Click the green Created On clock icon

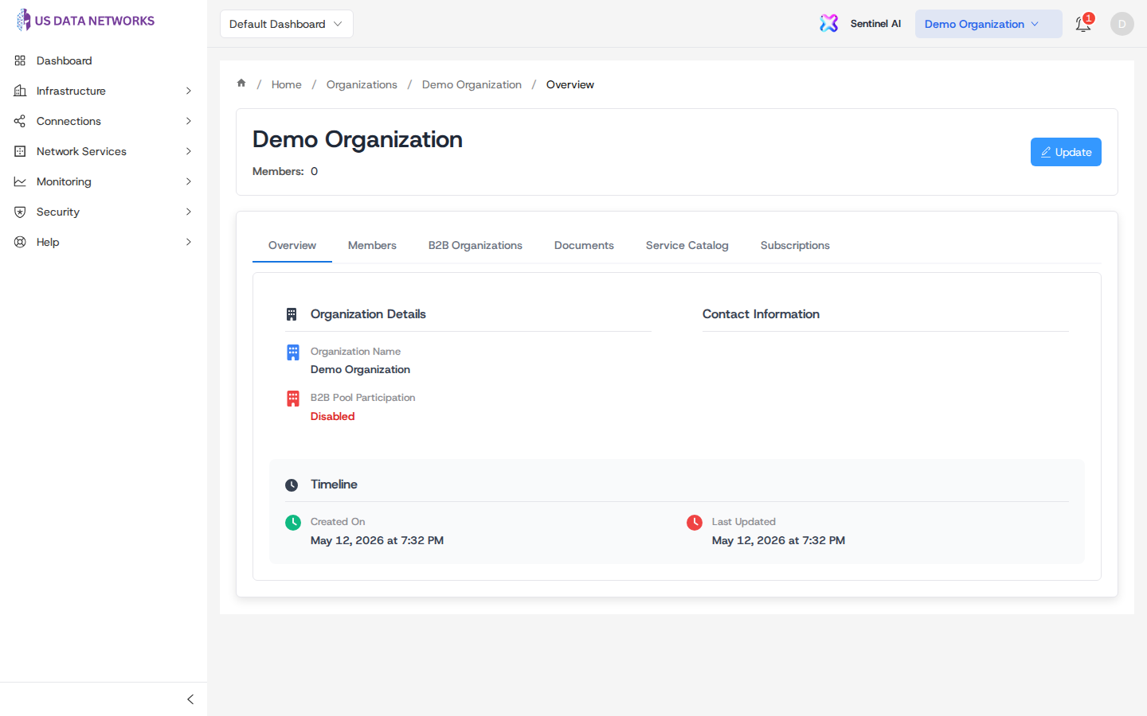tap(293, 522)
